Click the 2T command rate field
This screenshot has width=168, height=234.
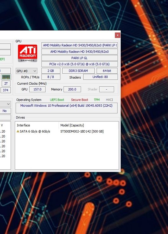6,84
